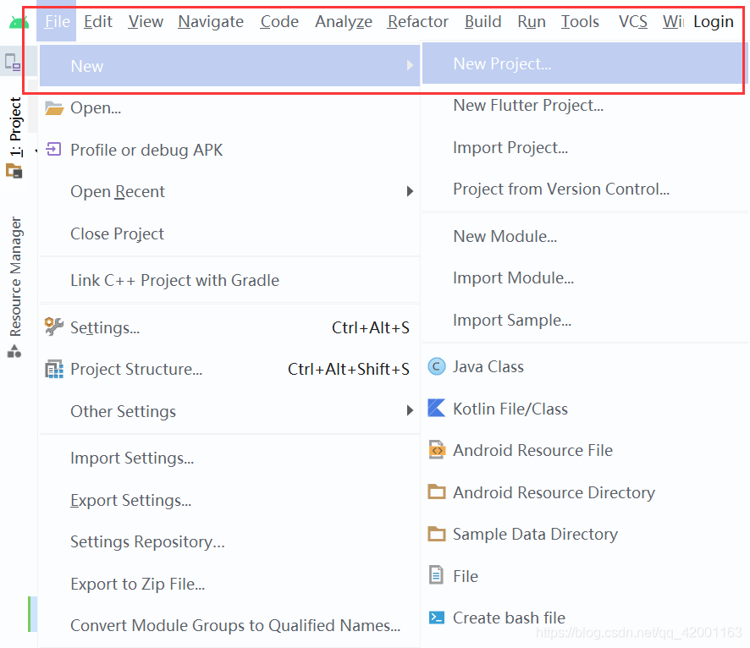Viewport: 750px width, 648px height.
Task: Choose Import Project...
Action: (585, 147)
